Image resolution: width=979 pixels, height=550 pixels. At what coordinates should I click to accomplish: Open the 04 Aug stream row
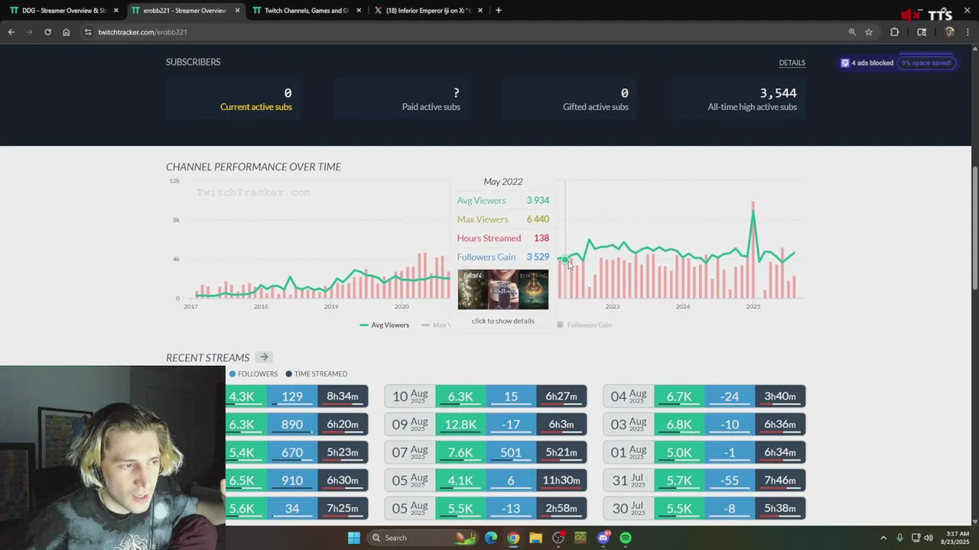point(704,396)
